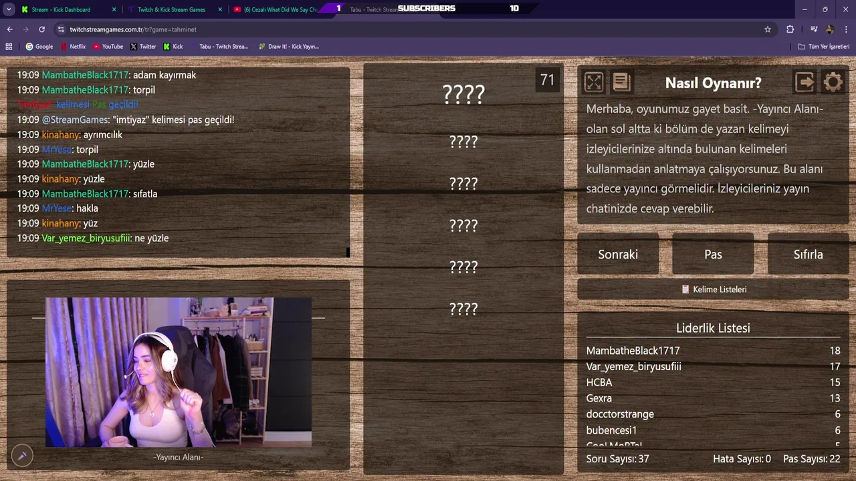Click the Pas Sayısı: 22 counter

(x=811, y=459)
